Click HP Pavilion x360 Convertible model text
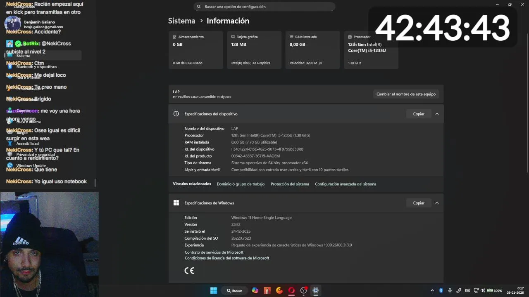This screenshot has width=529, height=297. click(x=202, y=97)
